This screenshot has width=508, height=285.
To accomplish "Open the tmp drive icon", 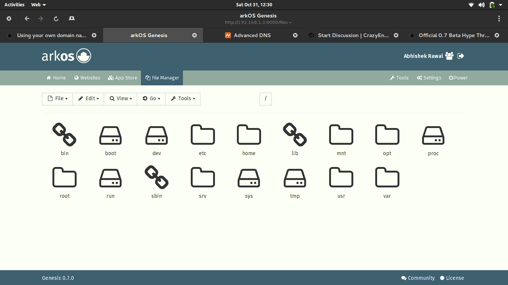I will tap(295, 178).
